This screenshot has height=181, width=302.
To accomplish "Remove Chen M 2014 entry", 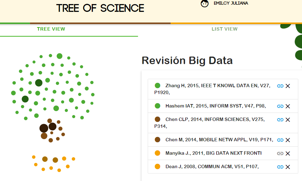I will tap(288, 140).
